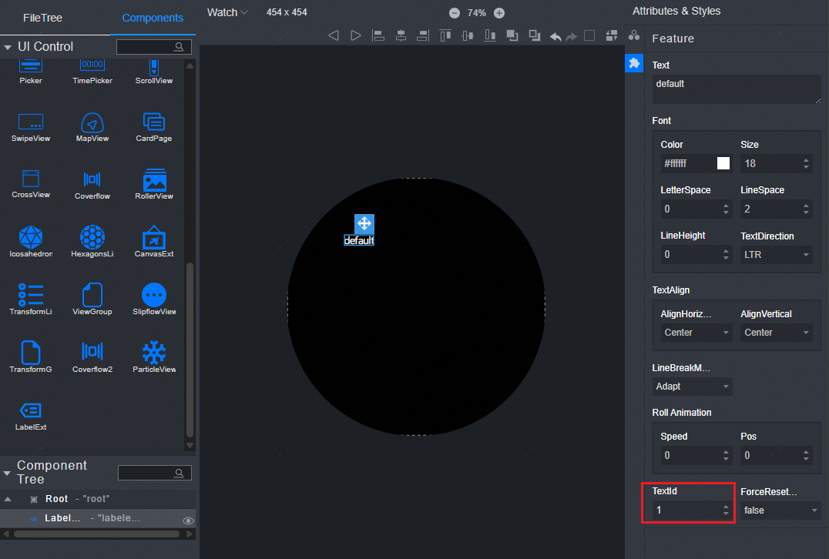Pick the MapView component

[x=92, y=122]
